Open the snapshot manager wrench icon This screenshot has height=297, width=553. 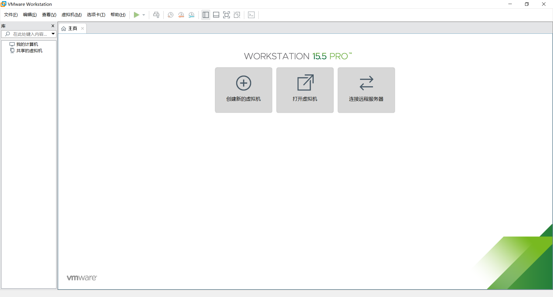192,15
